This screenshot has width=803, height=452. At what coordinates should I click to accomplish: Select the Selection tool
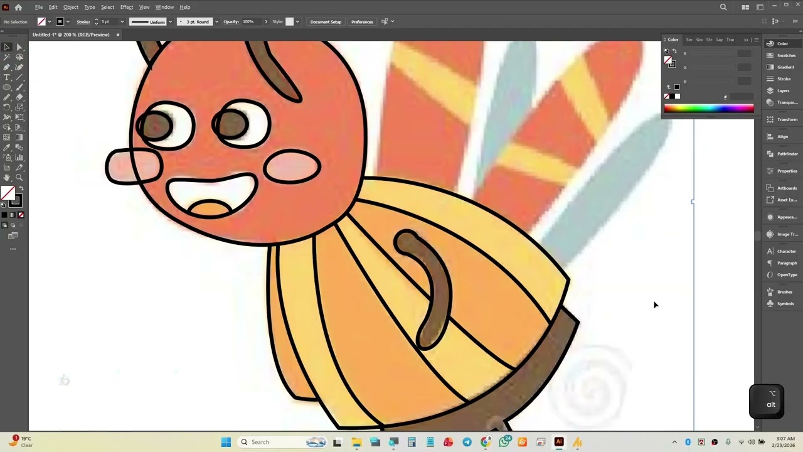pos(7,47)
